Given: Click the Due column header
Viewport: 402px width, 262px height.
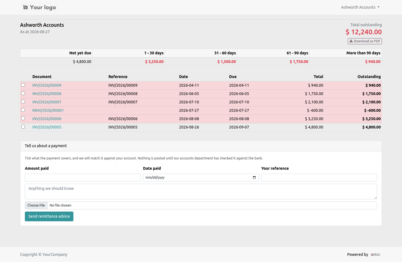Looking at the screenshot, I should [x=233, y=77].
